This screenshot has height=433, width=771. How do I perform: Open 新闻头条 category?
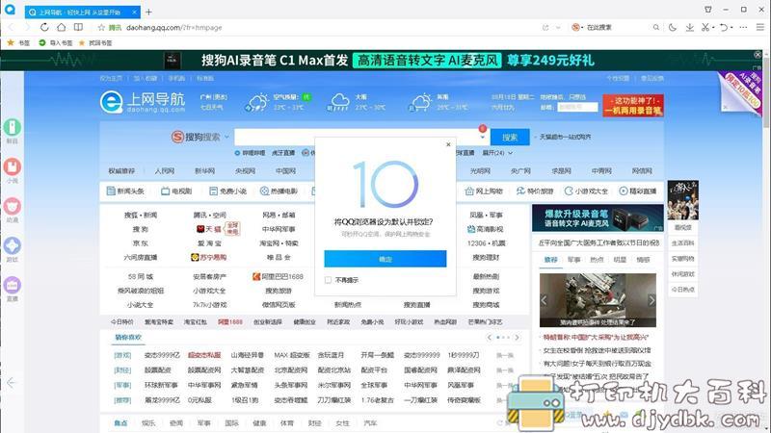click(126, 191)
